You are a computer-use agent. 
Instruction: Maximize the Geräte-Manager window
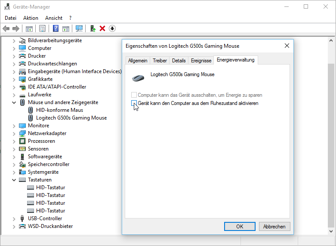(306, 6)
